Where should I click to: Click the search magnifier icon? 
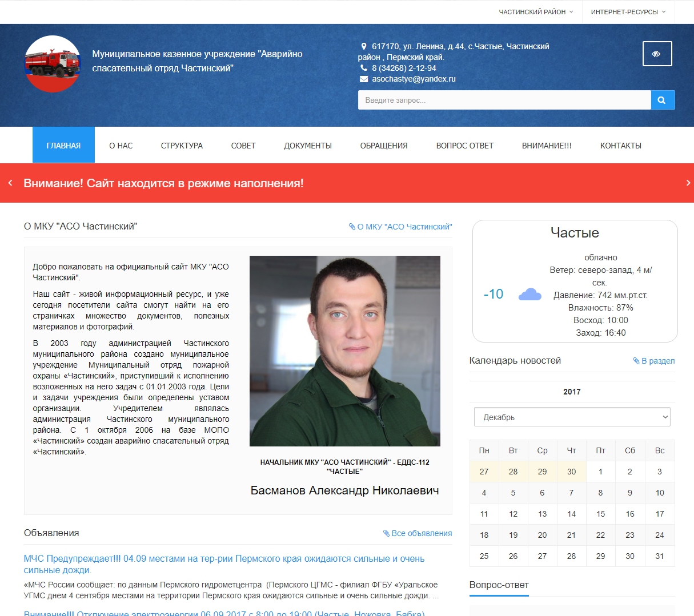coord(662,99)
